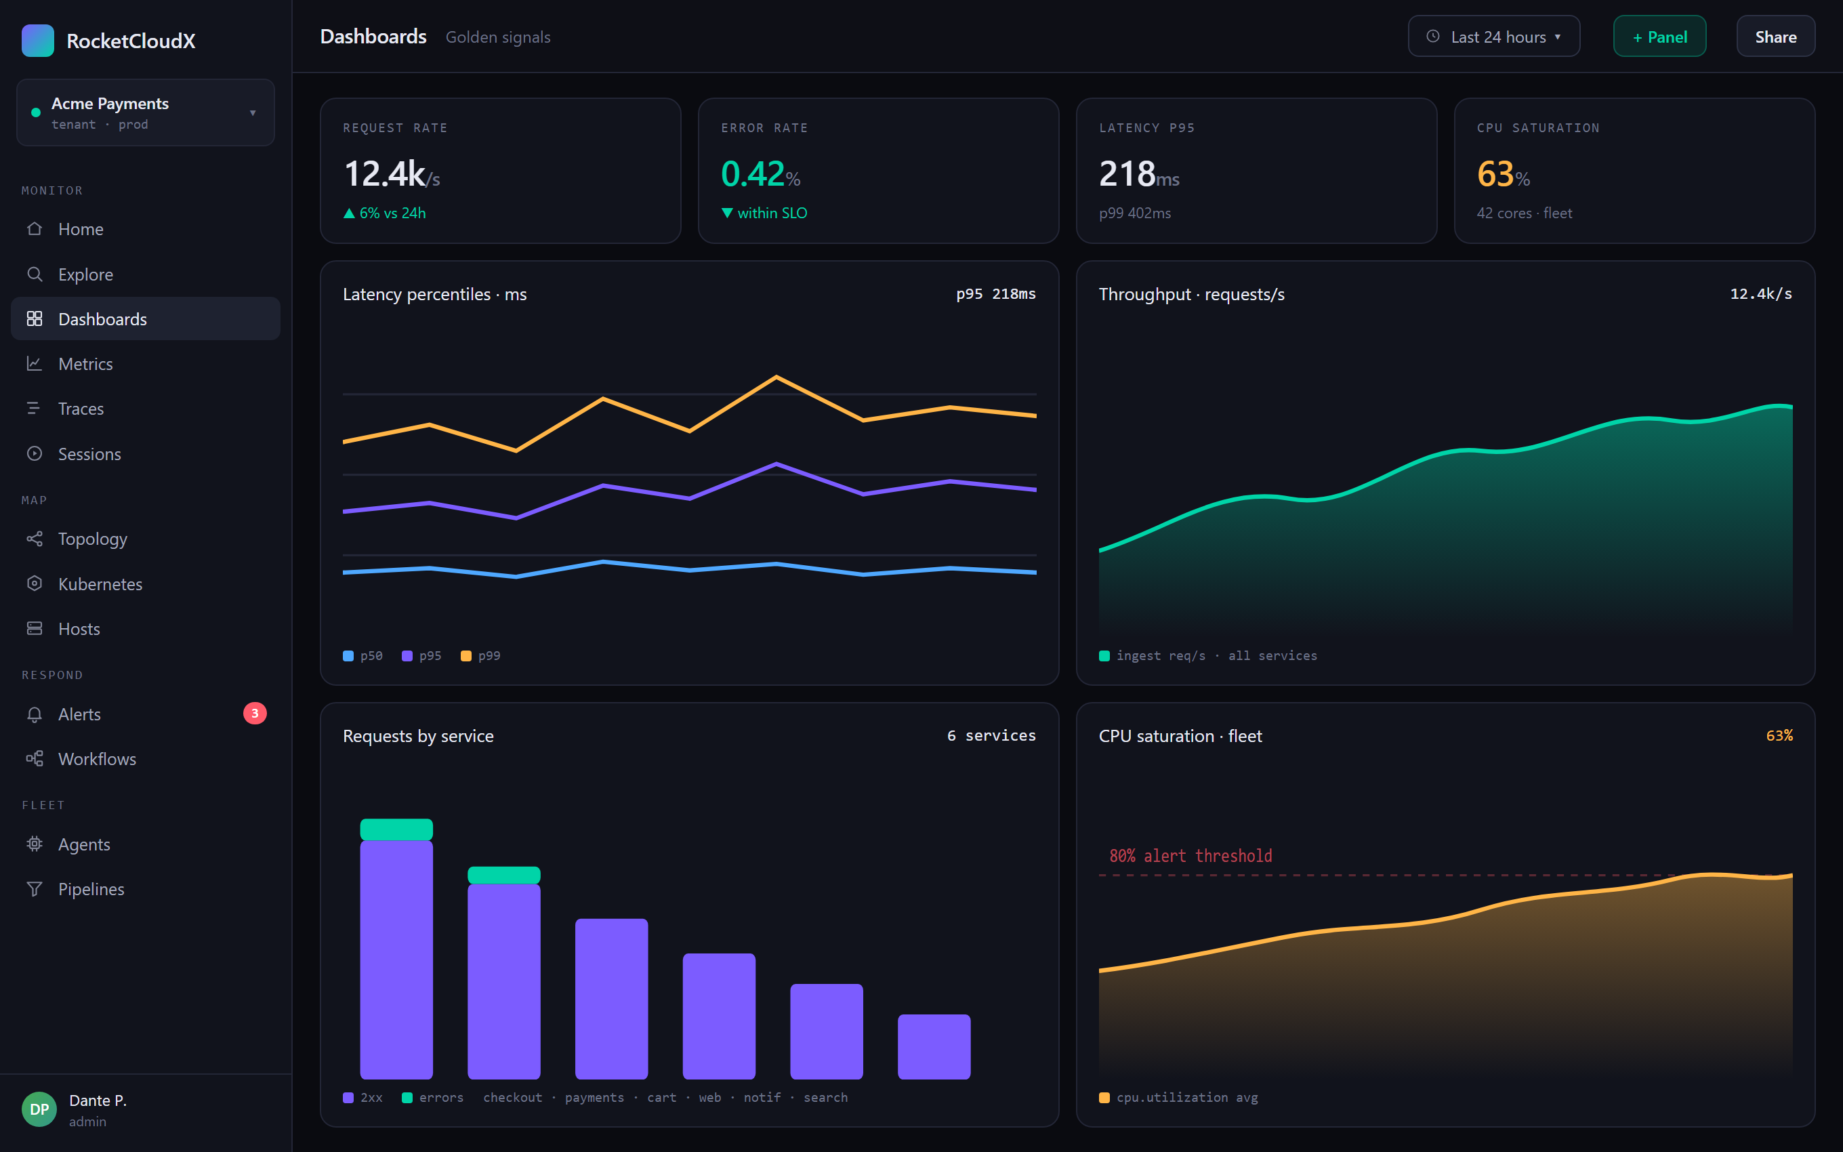Open Agents fleet page
The image size is (1843, 1152).
coord(146,844)
